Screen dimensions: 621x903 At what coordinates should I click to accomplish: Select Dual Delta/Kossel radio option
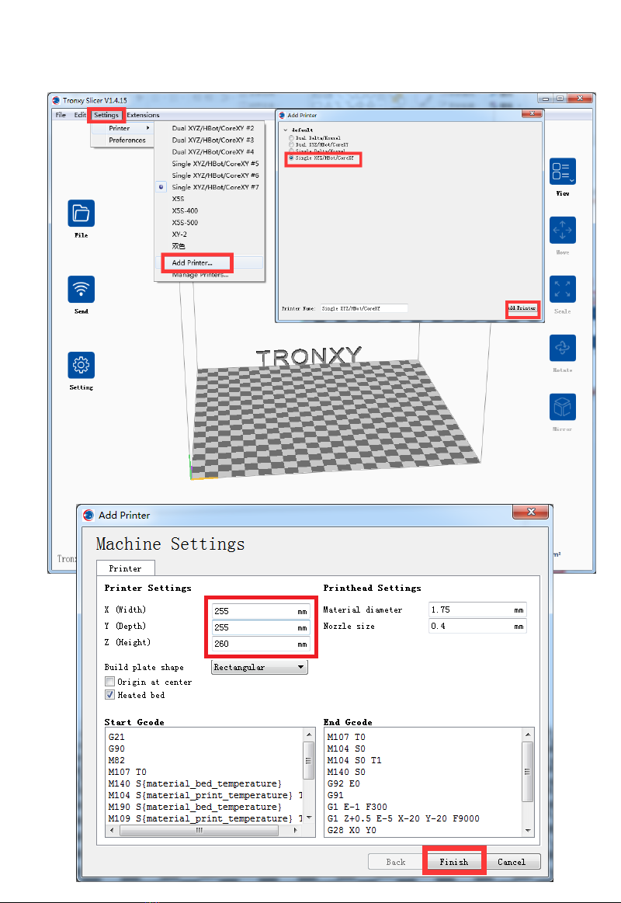[x=291, y=138]
